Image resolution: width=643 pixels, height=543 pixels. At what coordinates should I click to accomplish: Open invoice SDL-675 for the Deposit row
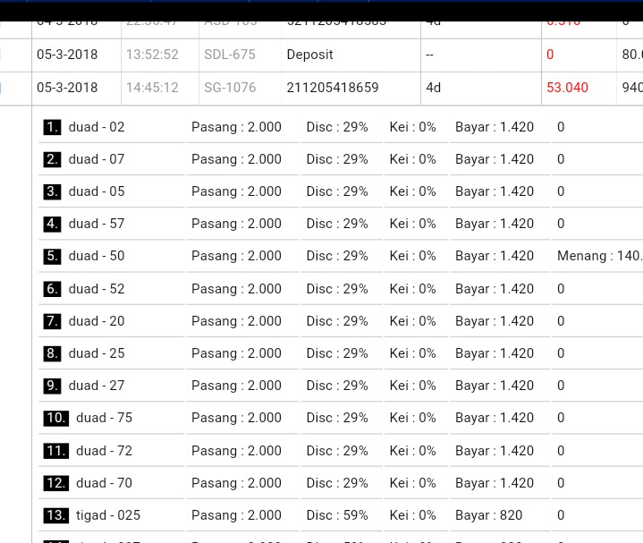click(x=230, y=55)
